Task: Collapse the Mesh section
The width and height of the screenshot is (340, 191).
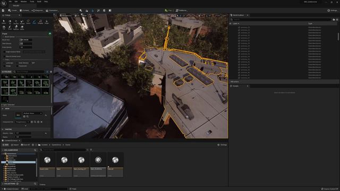Action: [3, 108]
